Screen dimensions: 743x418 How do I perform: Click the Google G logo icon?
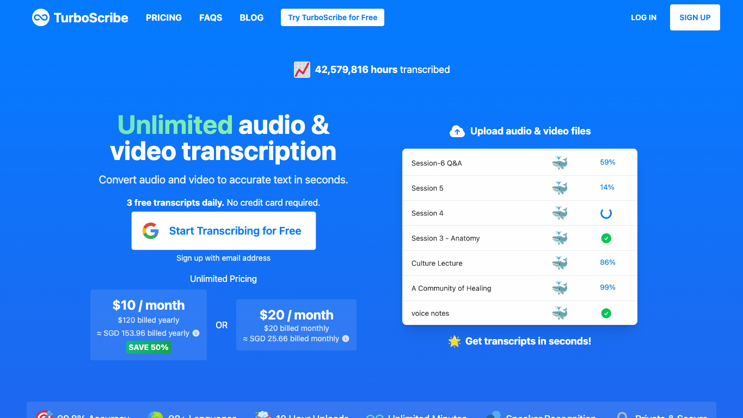point(151,231)
